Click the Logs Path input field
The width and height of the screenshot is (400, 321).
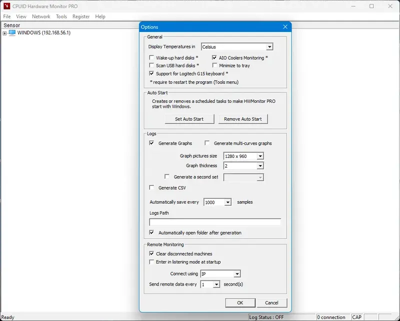click(x=215, y=222)
